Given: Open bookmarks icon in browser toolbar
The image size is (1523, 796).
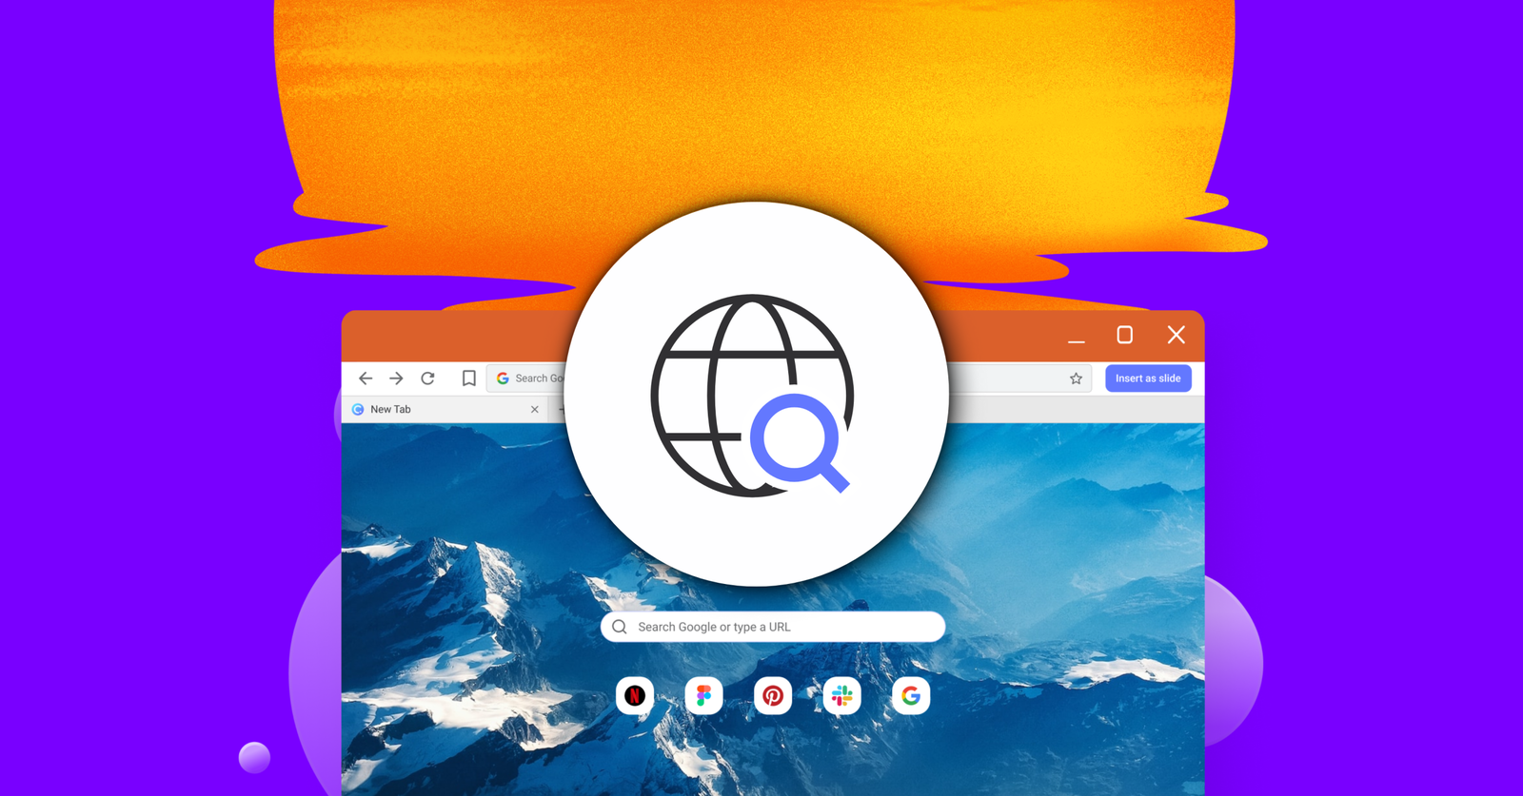Looking at the screenshot, I should [x=469, y=379].
